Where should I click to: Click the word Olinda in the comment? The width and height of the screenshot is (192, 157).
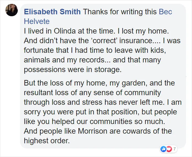(x=65, y=31)
